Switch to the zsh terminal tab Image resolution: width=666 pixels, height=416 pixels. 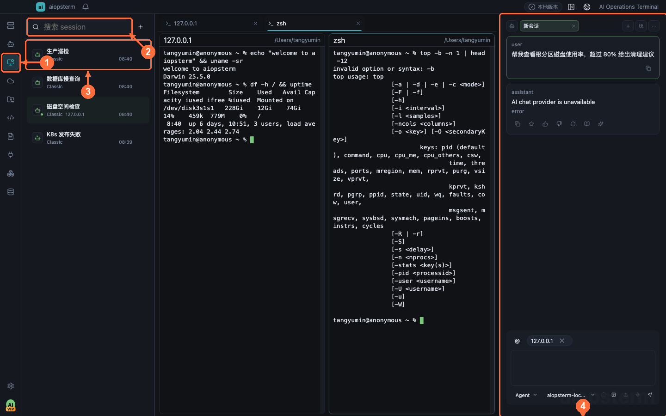point(314,23)
